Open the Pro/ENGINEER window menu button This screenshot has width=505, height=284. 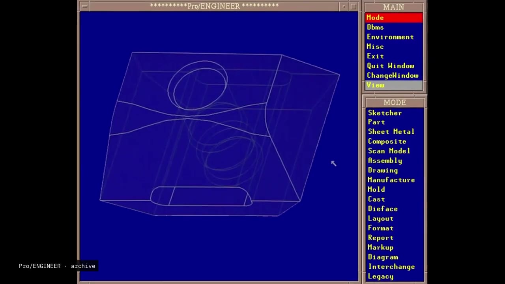point(84,6)
